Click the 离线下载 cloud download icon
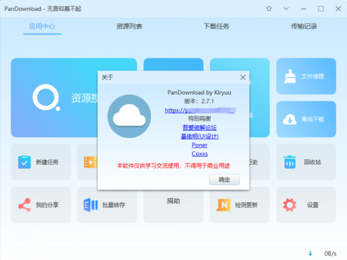 coord(290,120)
